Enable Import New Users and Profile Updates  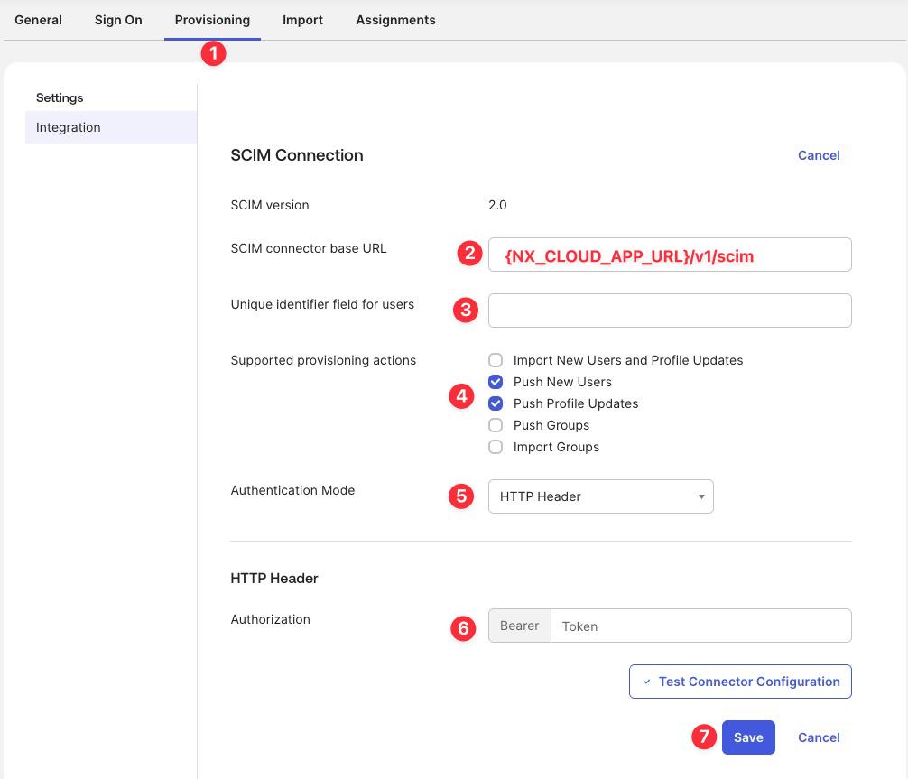coord(496,359)
